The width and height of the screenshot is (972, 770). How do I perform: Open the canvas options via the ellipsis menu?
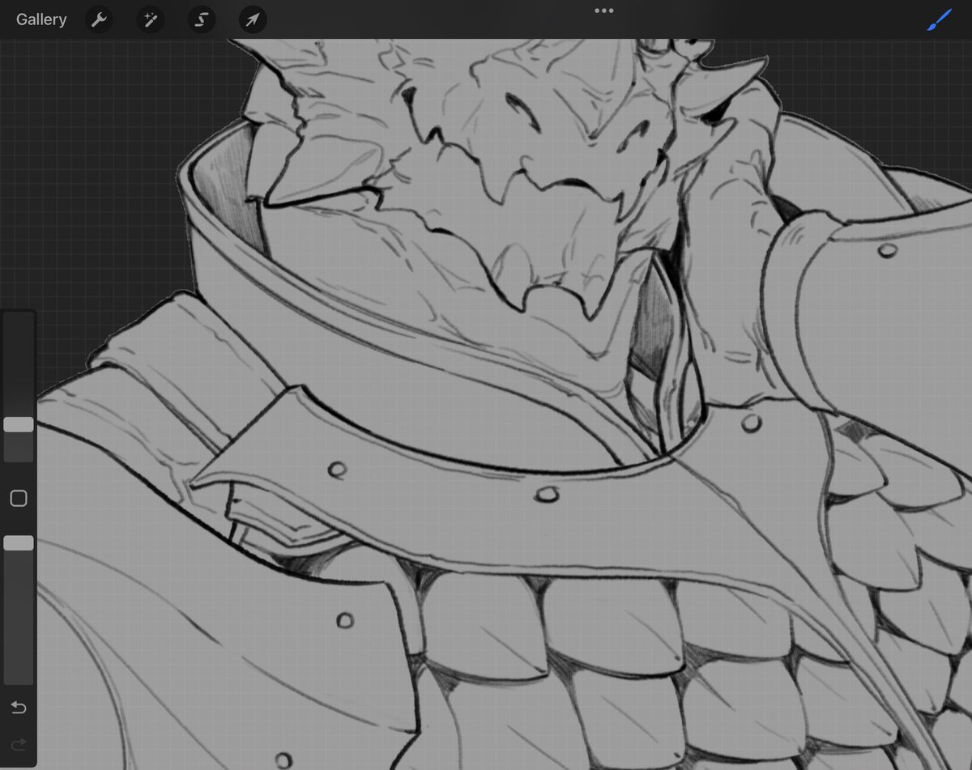[x=603, y=11]
